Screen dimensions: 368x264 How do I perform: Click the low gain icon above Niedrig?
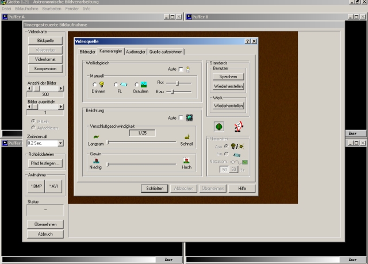click(96, 160)
